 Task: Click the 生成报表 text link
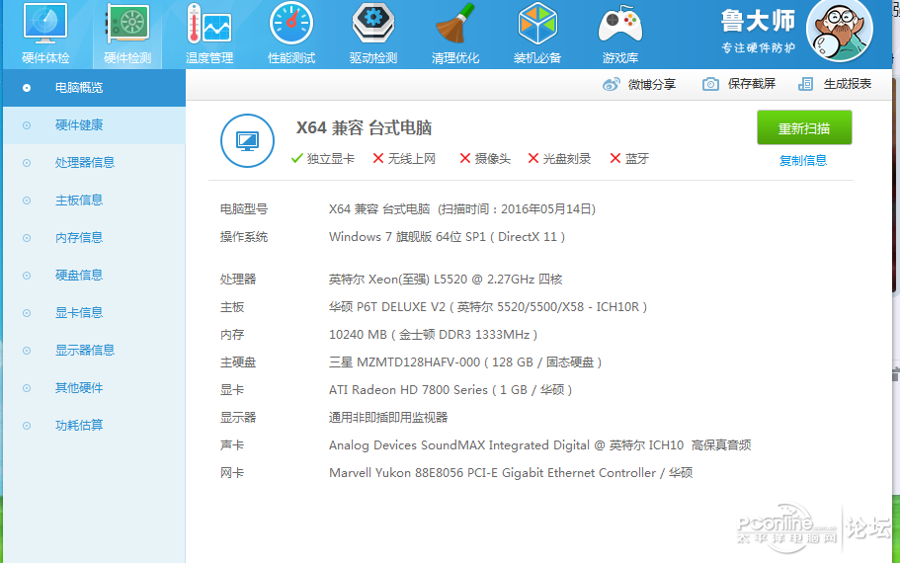click(848, 84)
